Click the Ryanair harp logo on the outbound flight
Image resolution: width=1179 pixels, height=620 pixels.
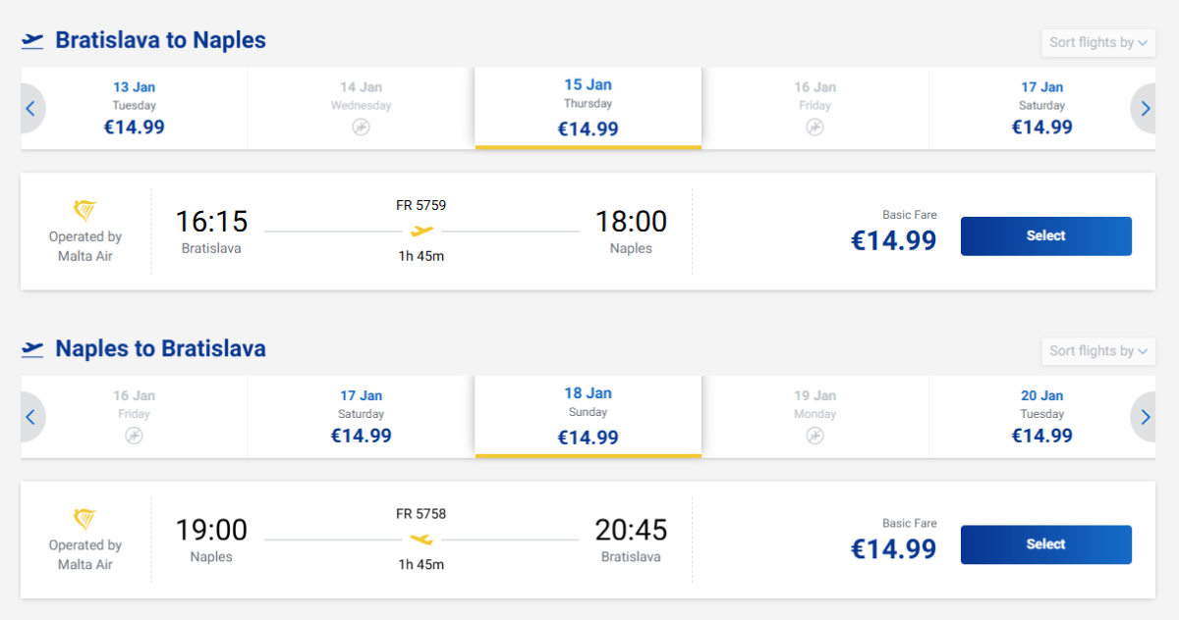[85, 210]
